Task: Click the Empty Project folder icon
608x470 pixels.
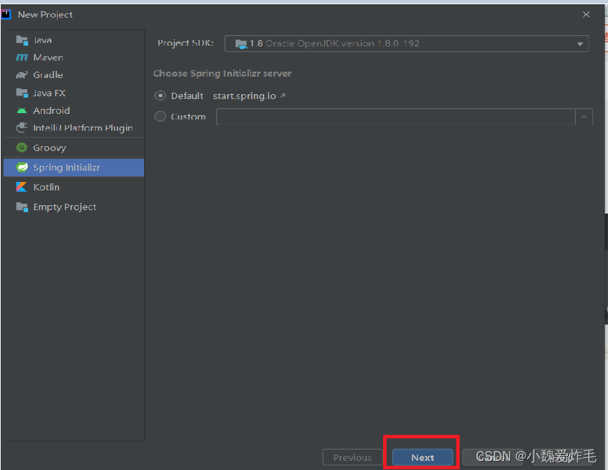Action: (22, 207)
